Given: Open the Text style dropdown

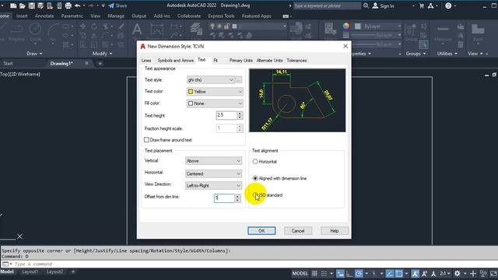Looking at the screenshot, I should [x=211, y=79].
